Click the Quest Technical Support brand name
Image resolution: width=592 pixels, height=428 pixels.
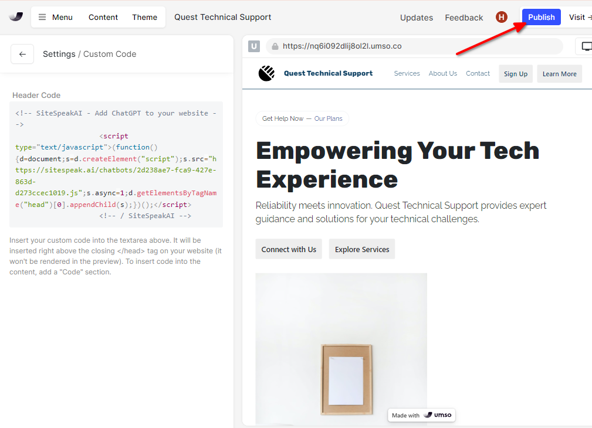(x=328, y=73)
